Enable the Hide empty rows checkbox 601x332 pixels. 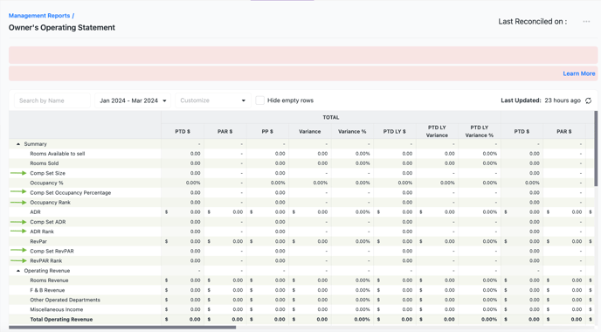click(259, 100)
